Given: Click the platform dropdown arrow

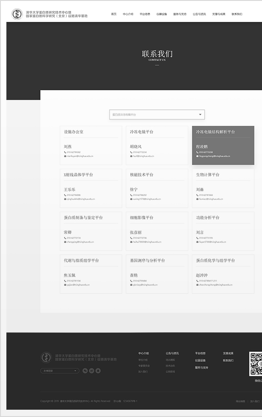Looking at the screenshot, I should [x=200, y=115].
